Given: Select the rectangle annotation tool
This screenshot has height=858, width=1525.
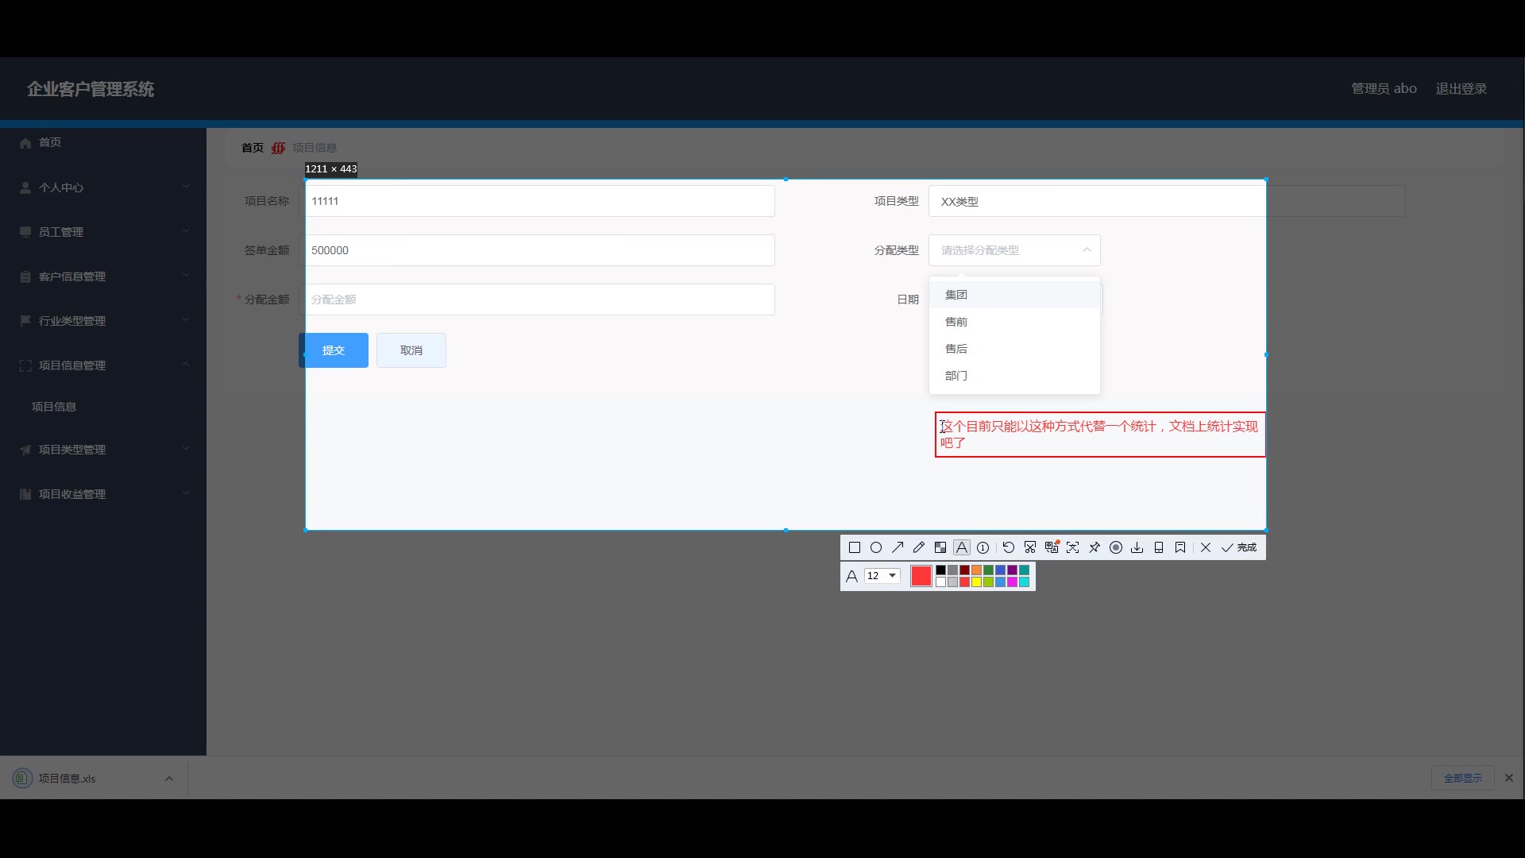Looking at the screenshot, I should click(855, 547).
